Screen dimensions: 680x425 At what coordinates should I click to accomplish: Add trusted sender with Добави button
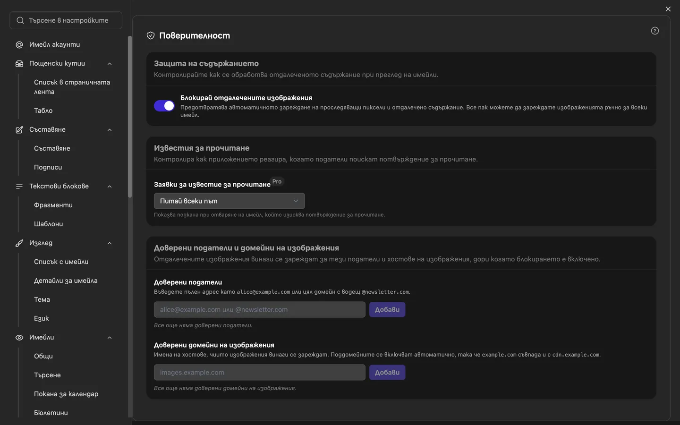coord(387,310)
